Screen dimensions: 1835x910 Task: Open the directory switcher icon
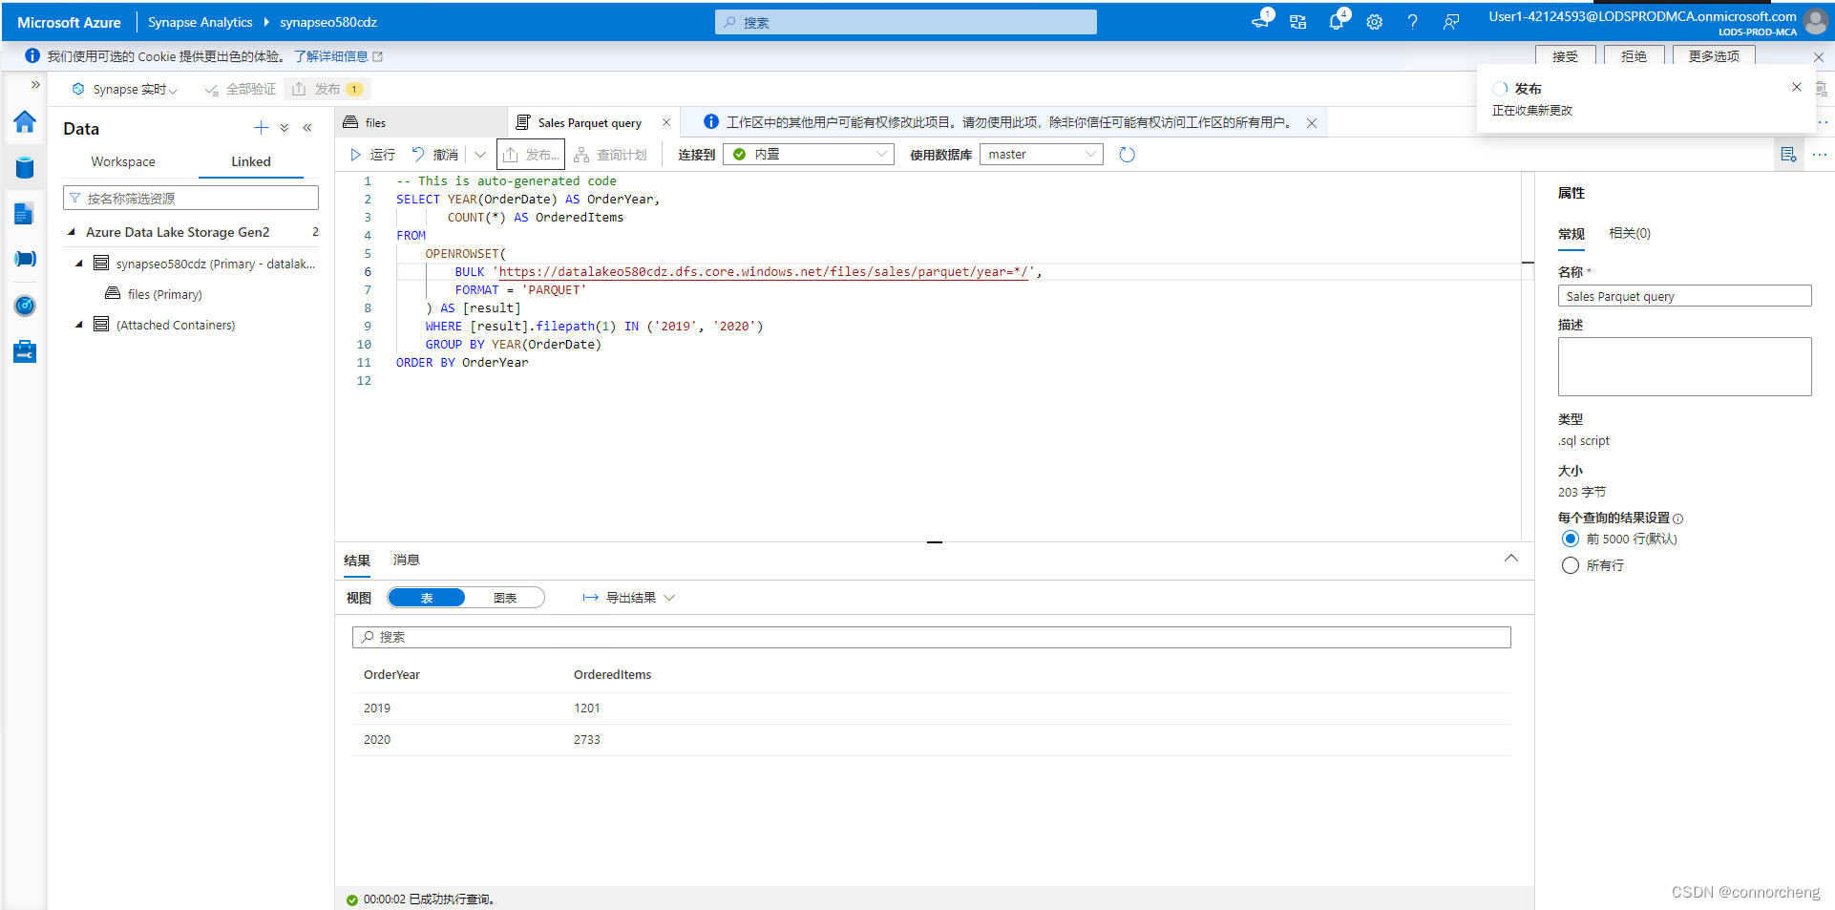tap(1297, 22)
